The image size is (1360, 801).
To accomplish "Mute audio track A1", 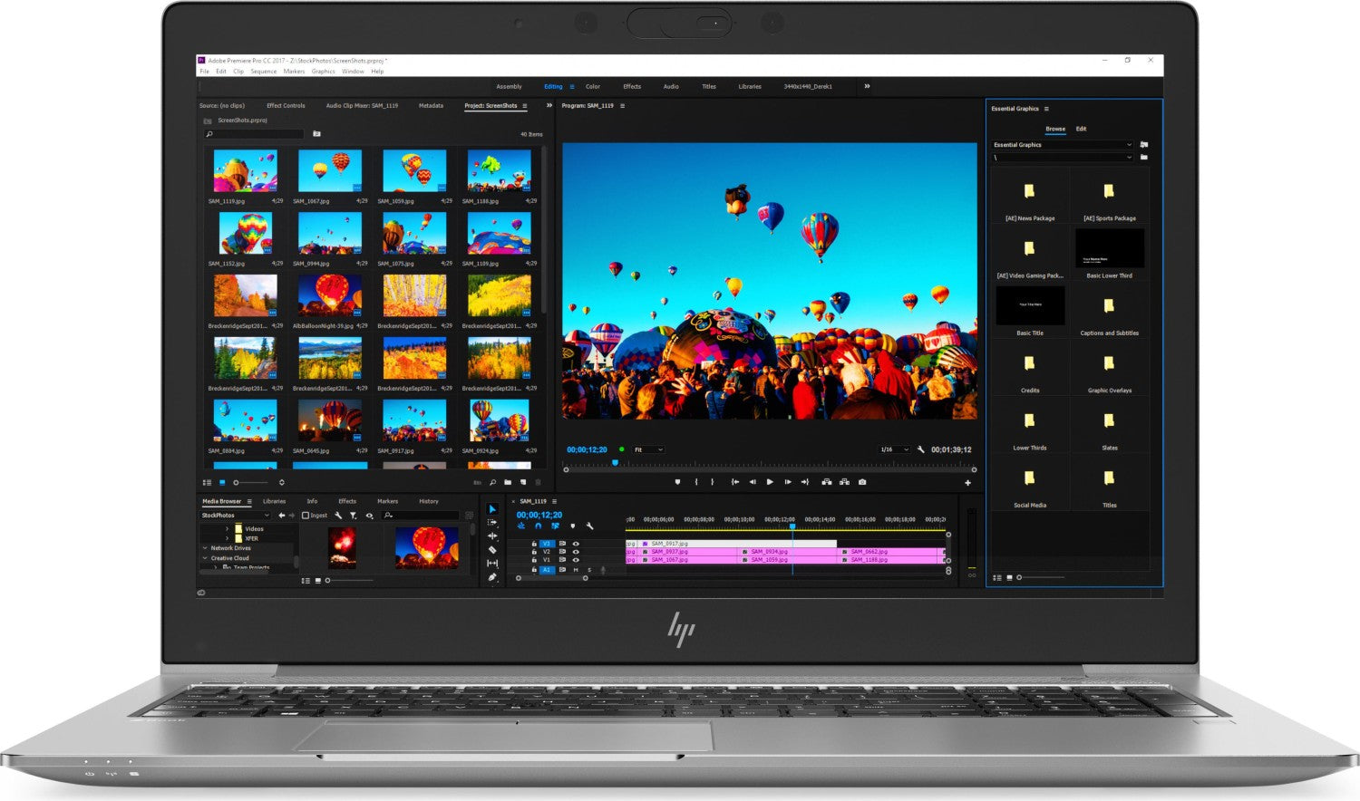I will [577, 570].
